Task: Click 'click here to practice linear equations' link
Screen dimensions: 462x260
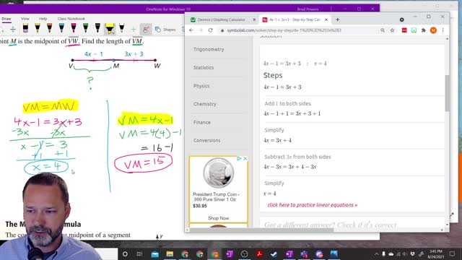Action: click(x=313, y=205)
